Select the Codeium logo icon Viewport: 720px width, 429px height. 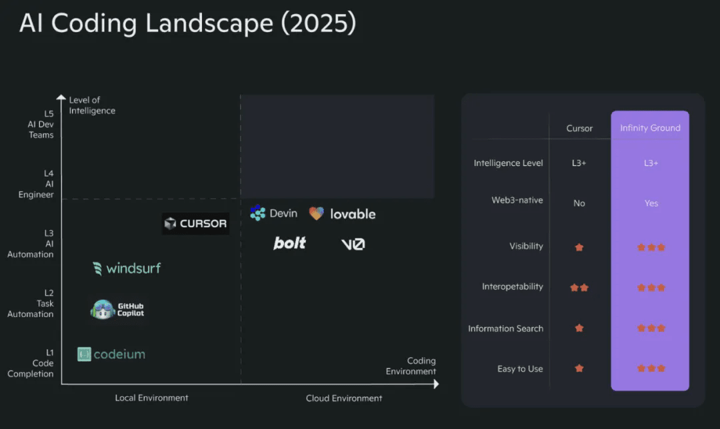click(84, 354)
